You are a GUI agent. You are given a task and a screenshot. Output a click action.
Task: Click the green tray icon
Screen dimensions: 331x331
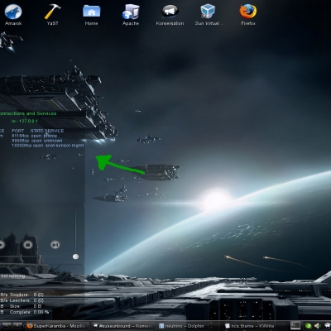[309, 326]
